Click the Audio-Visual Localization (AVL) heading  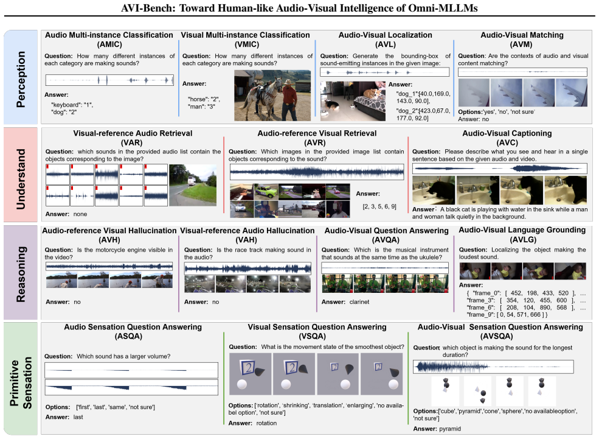386,40
